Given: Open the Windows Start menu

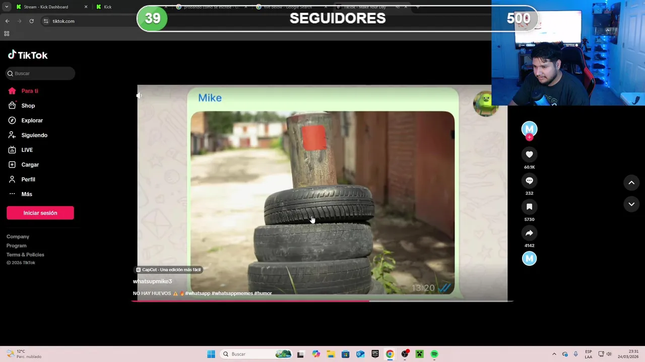Looking at the screenshot, I should (x=211, y=354).
